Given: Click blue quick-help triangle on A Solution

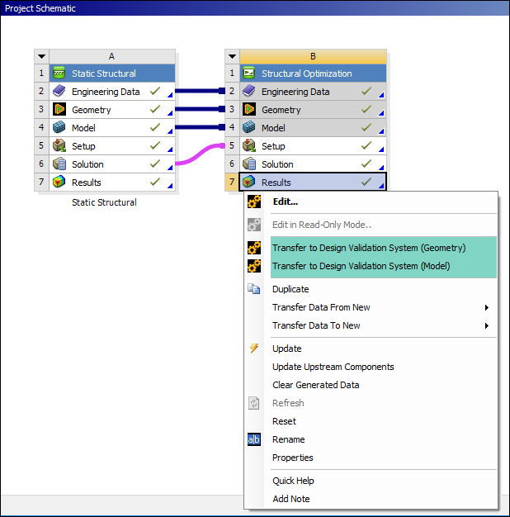Looking at the screenshot, I should point(170,168).
